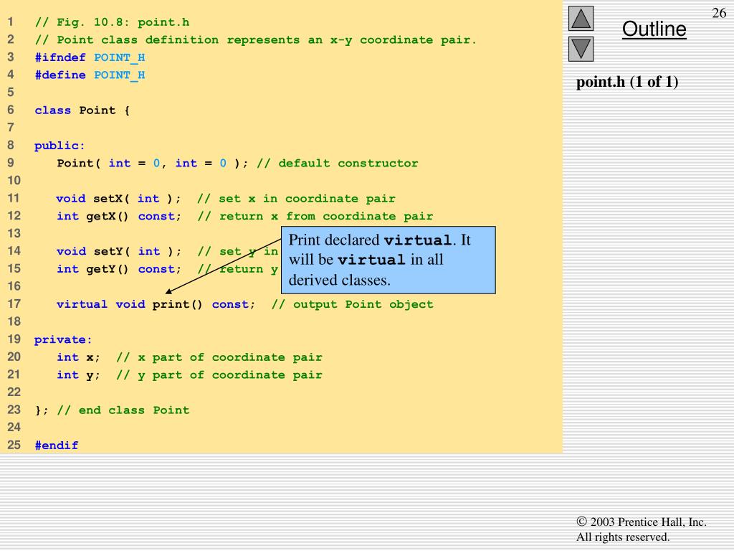The width and height of the screenshot is (734, 551).
Task: Click the '// output Point object' comment
Action: [353, 304]
